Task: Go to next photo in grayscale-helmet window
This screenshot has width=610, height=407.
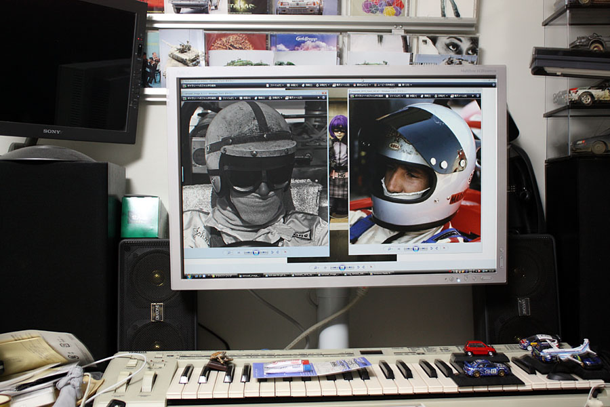Action: pos(264,252)
